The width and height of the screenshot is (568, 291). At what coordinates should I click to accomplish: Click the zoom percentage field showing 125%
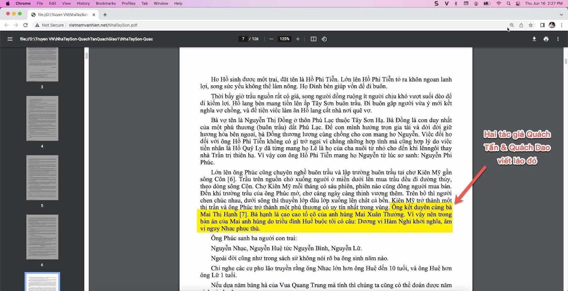284,39
